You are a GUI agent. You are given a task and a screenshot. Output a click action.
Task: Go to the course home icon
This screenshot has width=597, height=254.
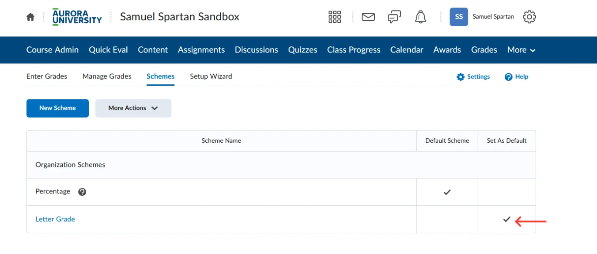[x=30, y=17]
